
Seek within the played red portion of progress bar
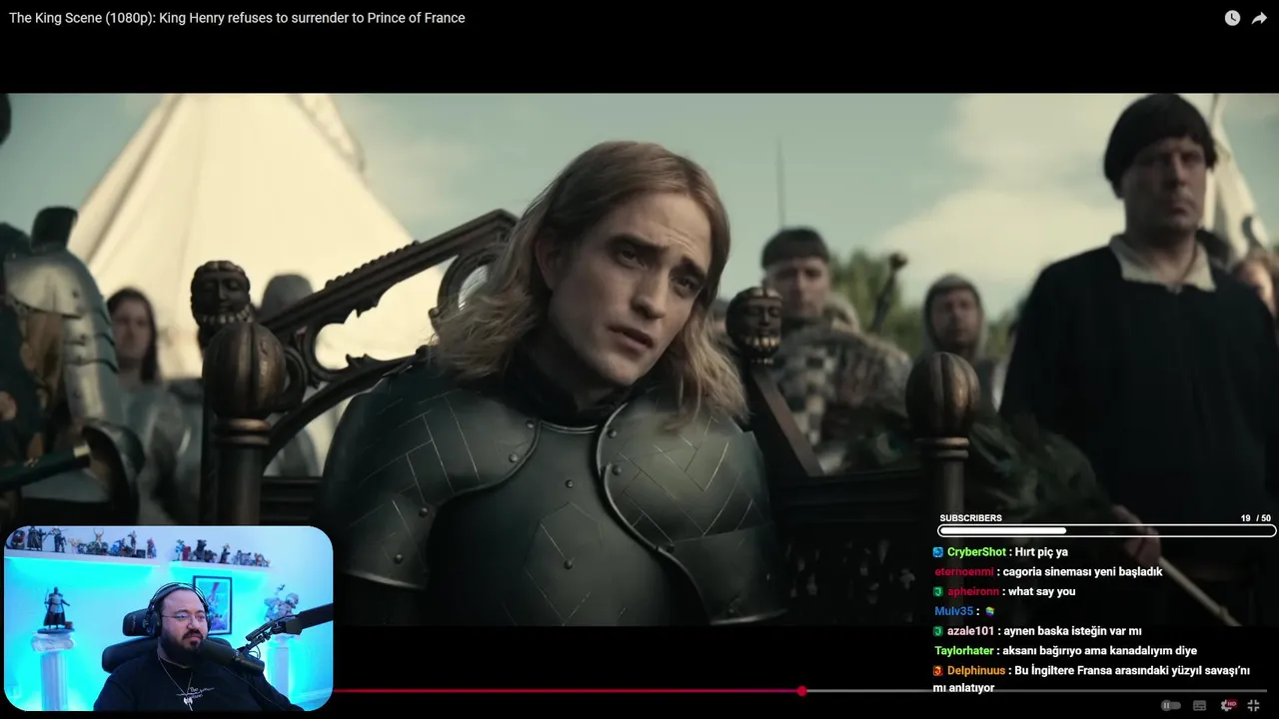tap(567, 690)
